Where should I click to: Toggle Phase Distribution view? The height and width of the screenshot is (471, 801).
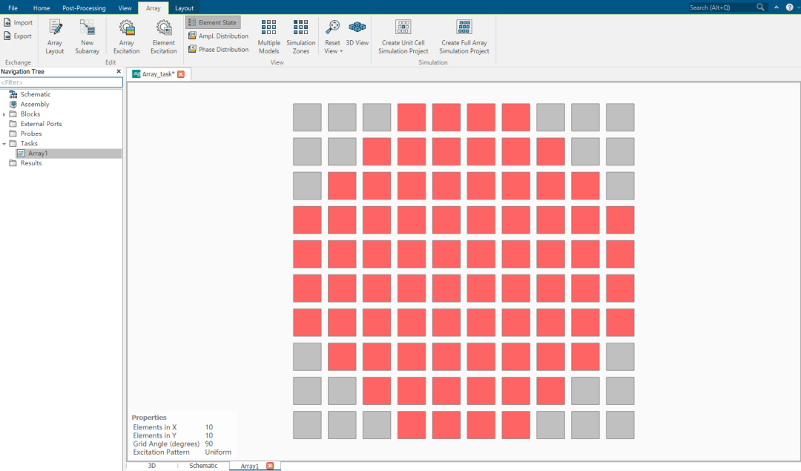pos(218,50)
